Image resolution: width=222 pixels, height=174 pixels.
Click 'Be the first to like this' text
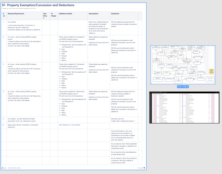pyautogui.click(x=14, y=168)
